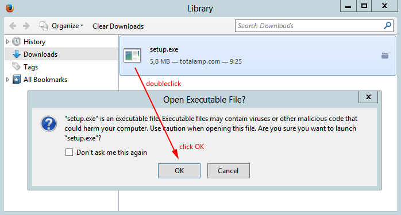Click the Tags label icon
401x215 pixels.
[x=16, y=67]
